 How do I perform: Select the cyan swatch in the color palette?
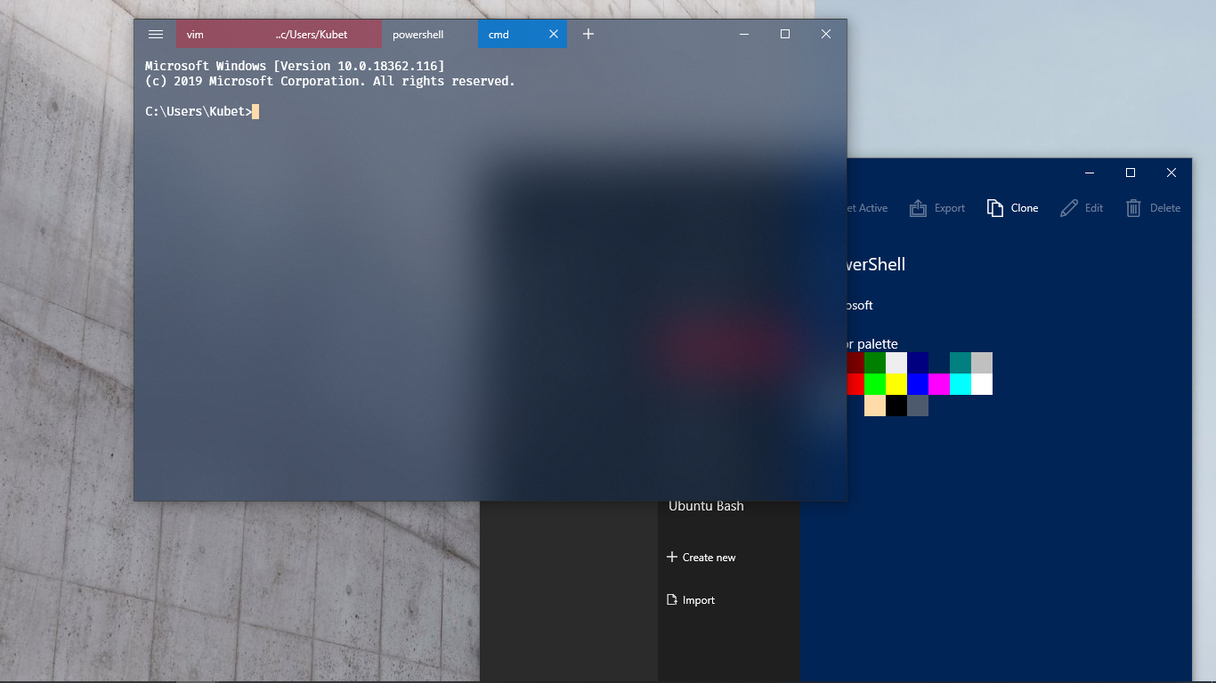click(961, 384)
